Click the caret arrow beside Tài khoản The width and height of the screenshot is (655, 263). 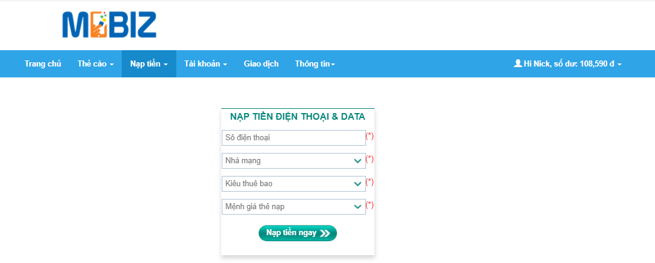click(x=225, y=65)
